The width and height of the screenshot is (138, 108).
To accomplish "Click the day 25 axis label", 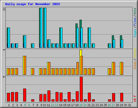I will pyautogui.click(x=105, y=105).
